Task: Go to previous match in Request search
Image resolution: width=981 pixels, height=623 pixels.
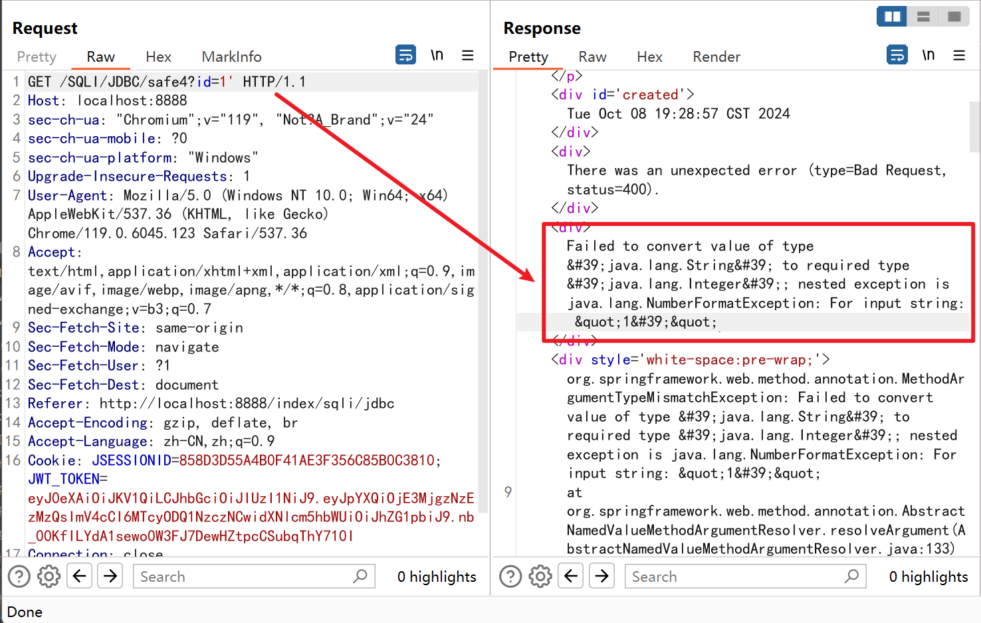Action: coord(80,576)
